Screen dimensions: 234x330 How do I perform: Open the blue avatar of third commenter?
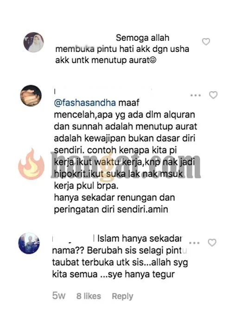[29, 243]
